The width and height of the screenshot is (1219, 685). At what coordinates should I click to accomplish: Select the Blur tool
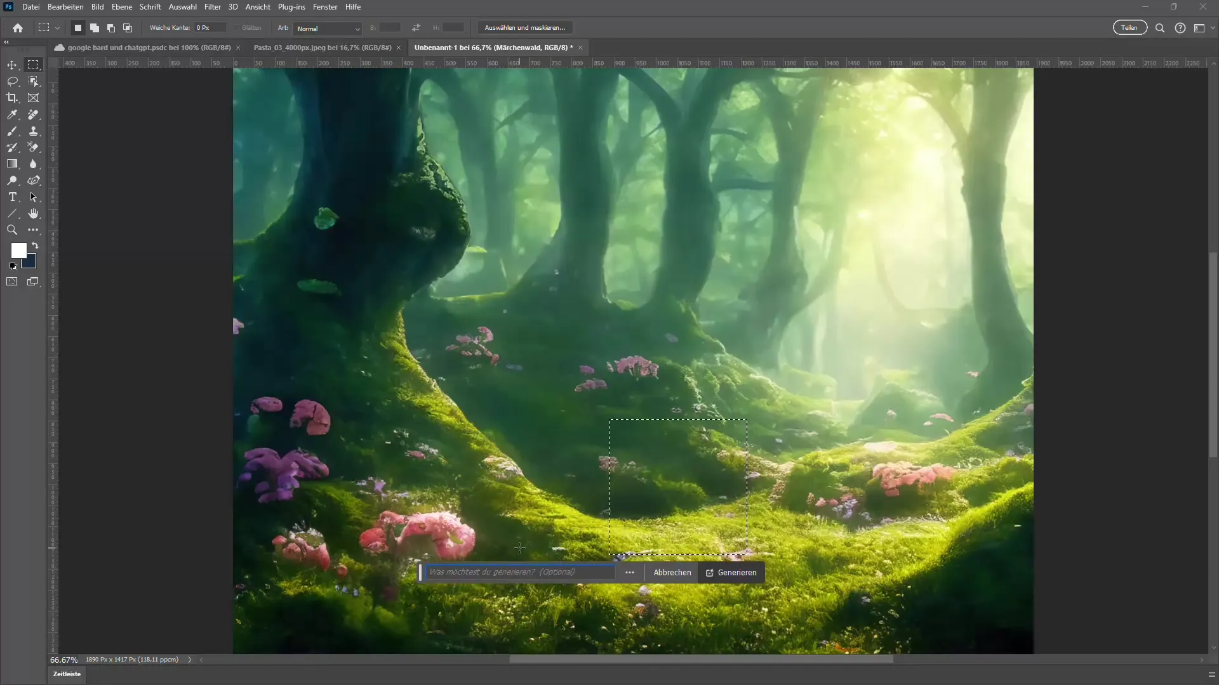coord(33,164)
